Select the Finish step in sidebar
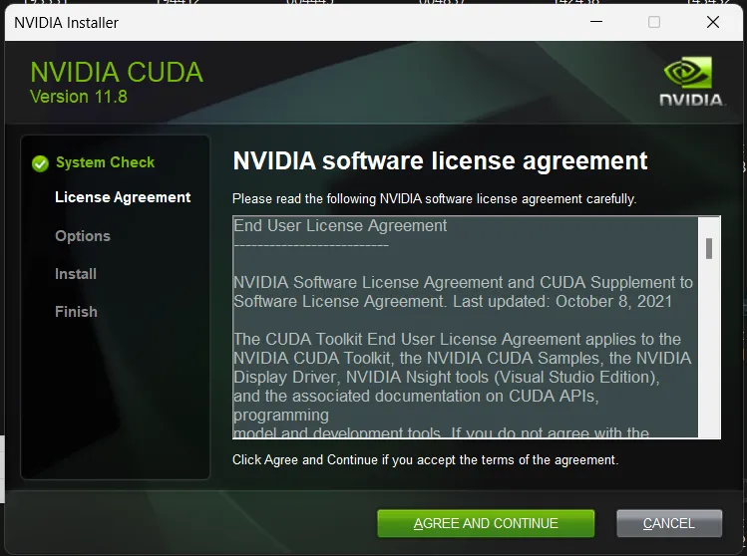This screenshot has height=556, width=747. (76, 312)
